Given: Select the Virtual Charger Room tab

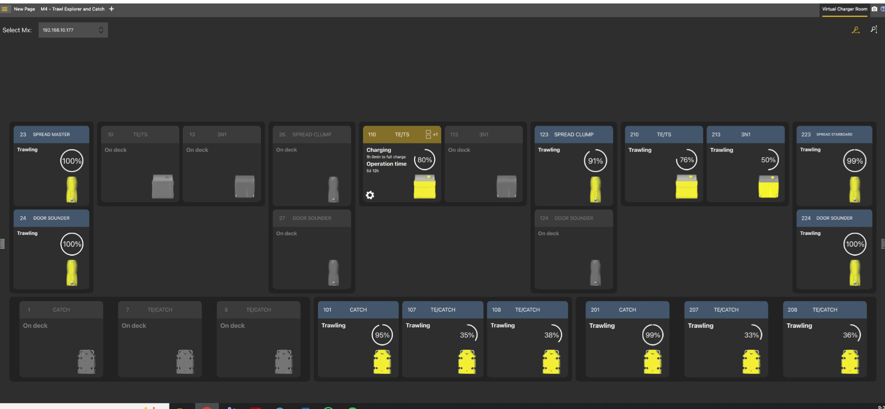Looking at the screenshot, I should (x=844, y=9).
